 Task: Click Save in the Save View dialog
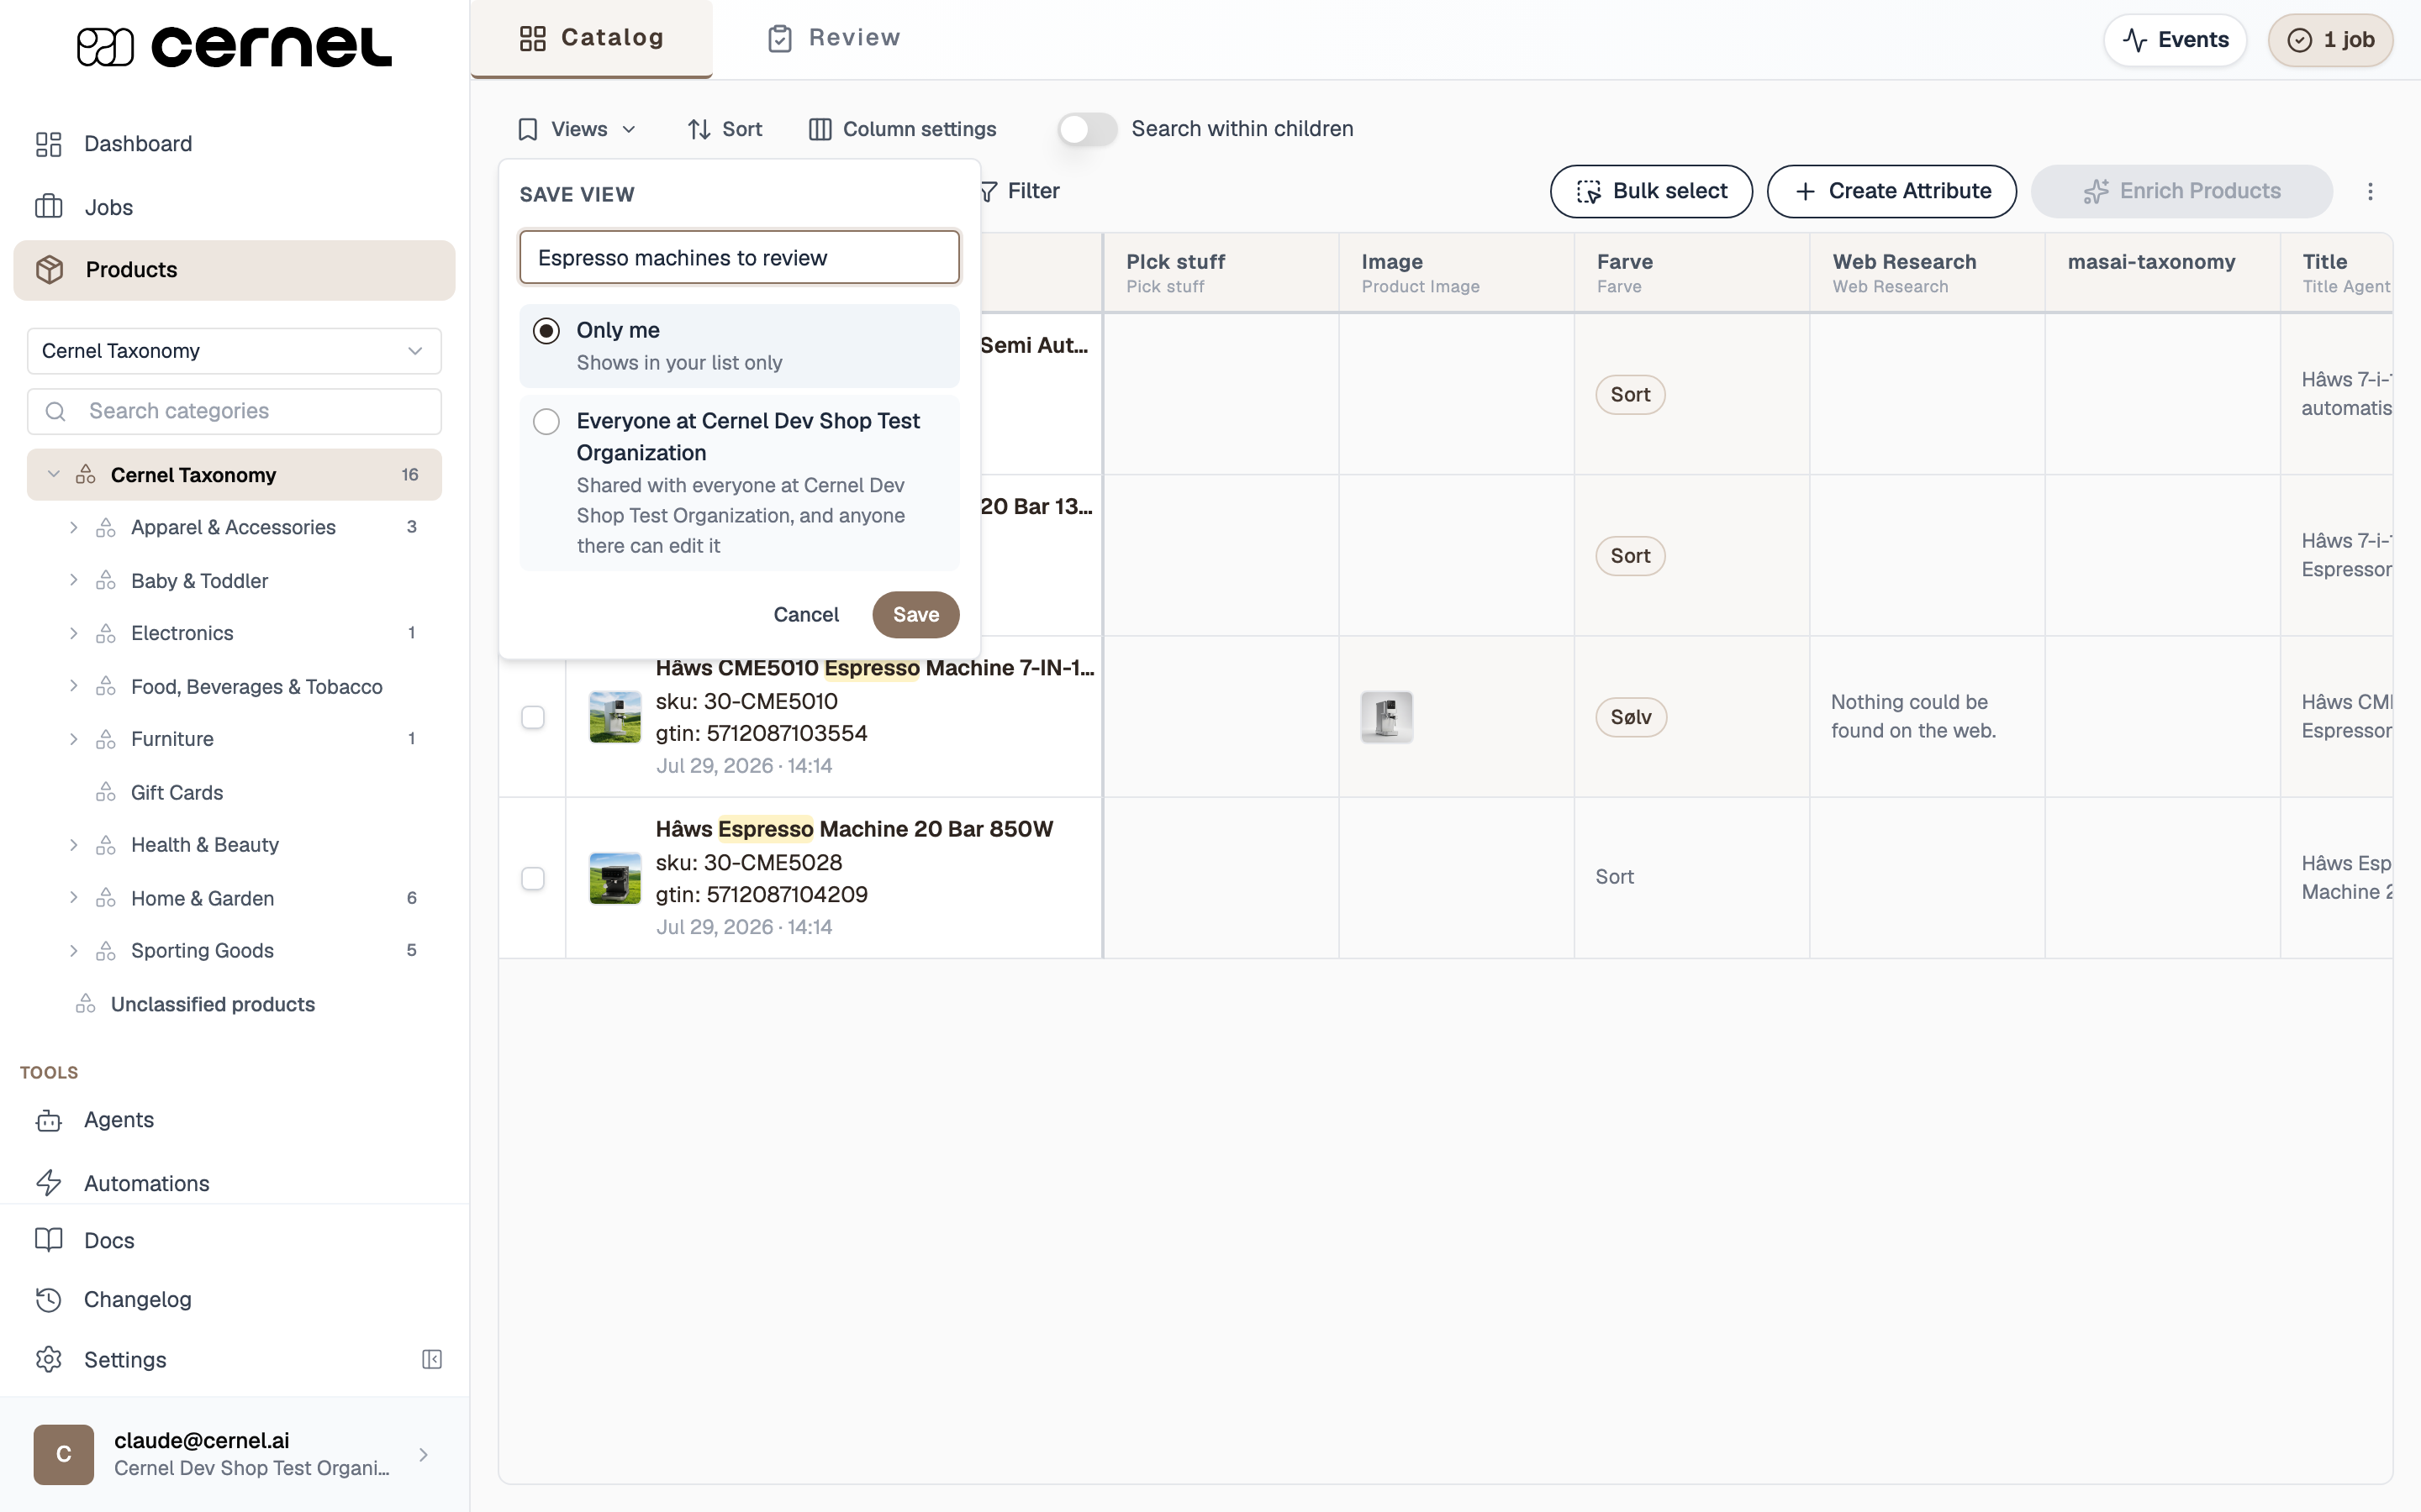click(x=915, y=615)
